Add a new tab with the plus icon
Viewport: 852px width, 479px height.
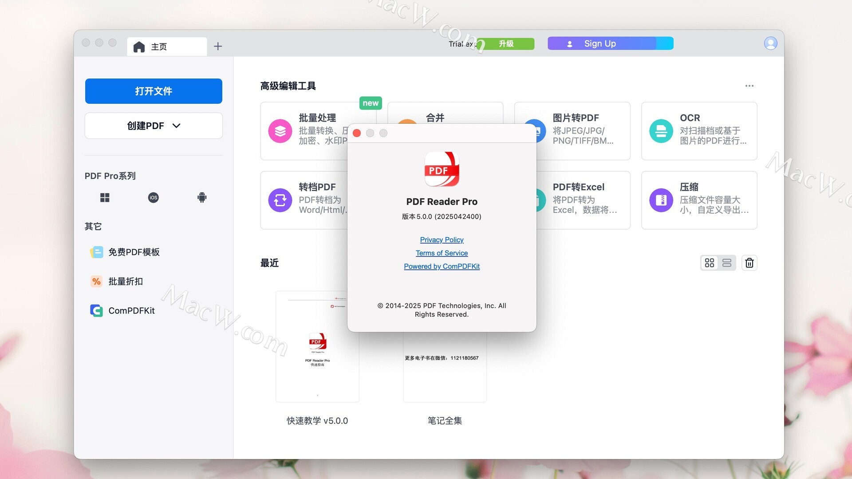coord(218,47)
